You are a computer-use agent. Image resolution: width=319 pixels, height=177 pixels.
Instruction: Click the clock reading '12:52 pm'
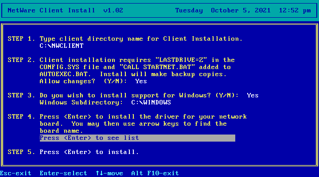[295, 10]
